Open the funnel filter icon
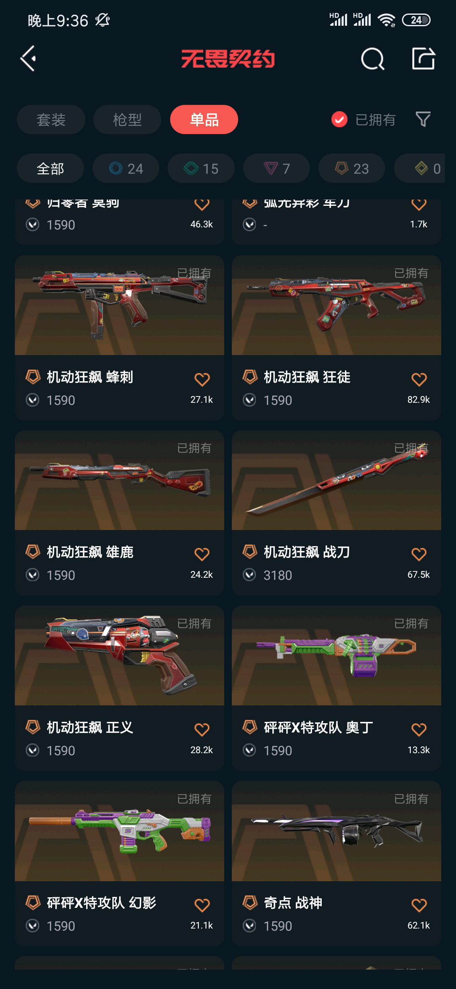456x989 pixels. [x=423, y=120]
